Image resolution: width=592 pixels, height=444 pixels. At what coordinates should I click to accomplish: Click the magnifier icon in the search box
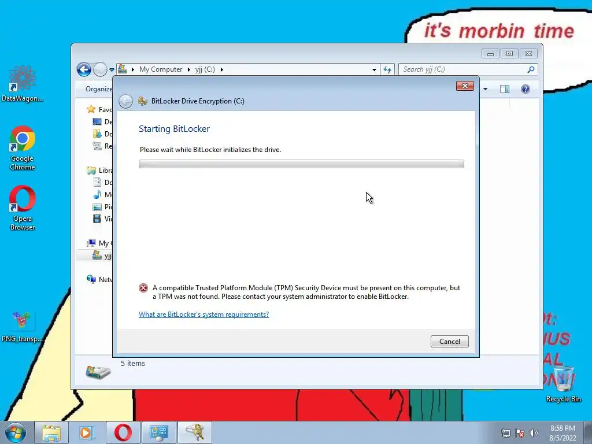pos(531,69)
